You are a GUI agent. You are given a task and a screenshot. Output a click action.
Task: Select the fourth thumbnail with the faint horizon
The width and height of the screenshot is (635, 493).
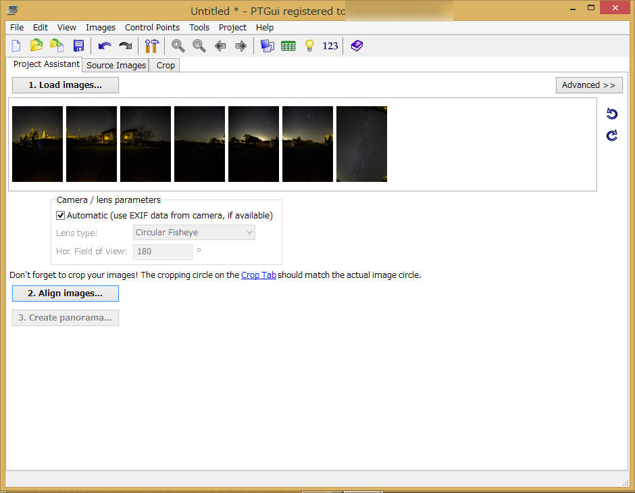[x=200, y=144]
